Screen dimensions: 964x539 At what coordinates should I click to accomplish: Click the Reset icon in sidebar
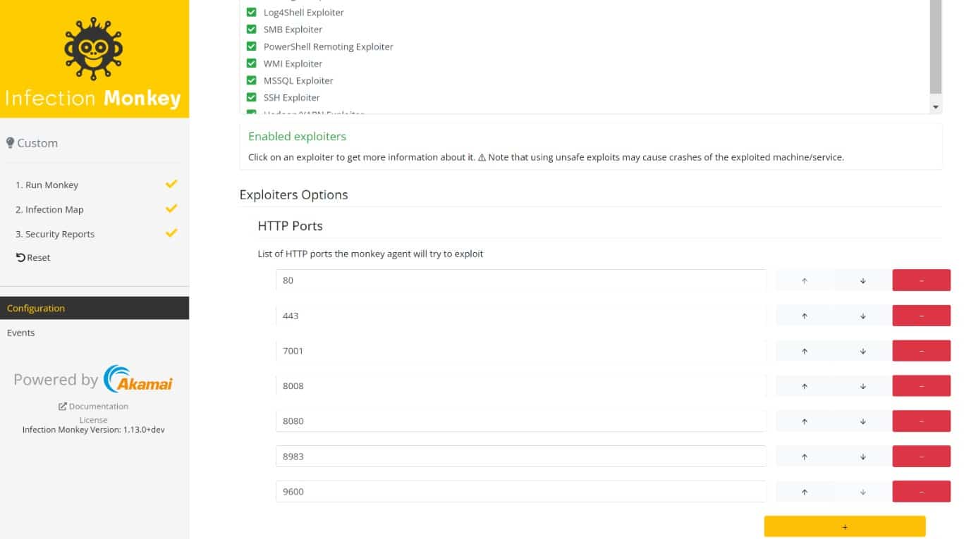click(x=20, y=257)
